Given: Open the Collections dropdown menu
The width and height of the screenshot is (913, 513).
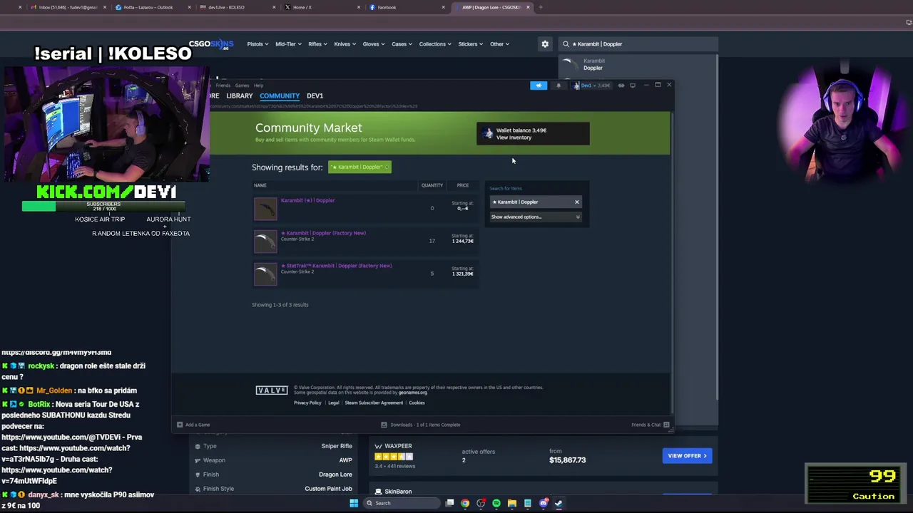Looking at the screenshot, I should (435, 44).
